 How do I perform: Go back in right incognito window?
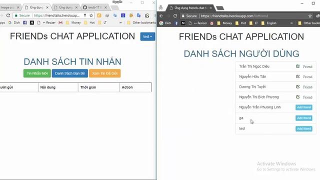(x=161, y=16)
